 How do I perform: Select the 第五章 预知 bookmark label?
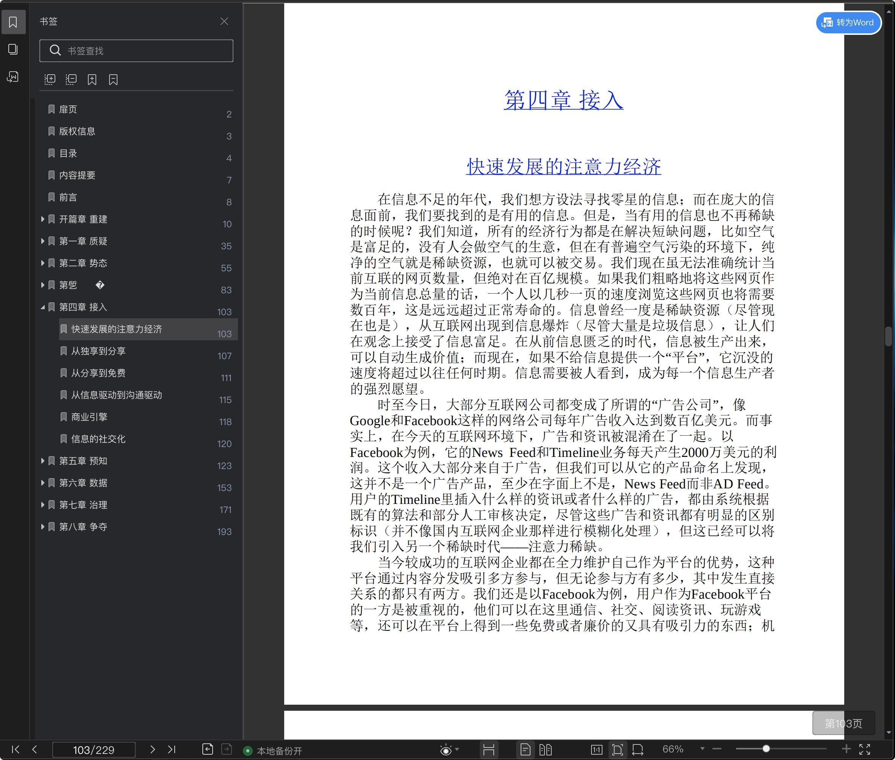point(83,461)
